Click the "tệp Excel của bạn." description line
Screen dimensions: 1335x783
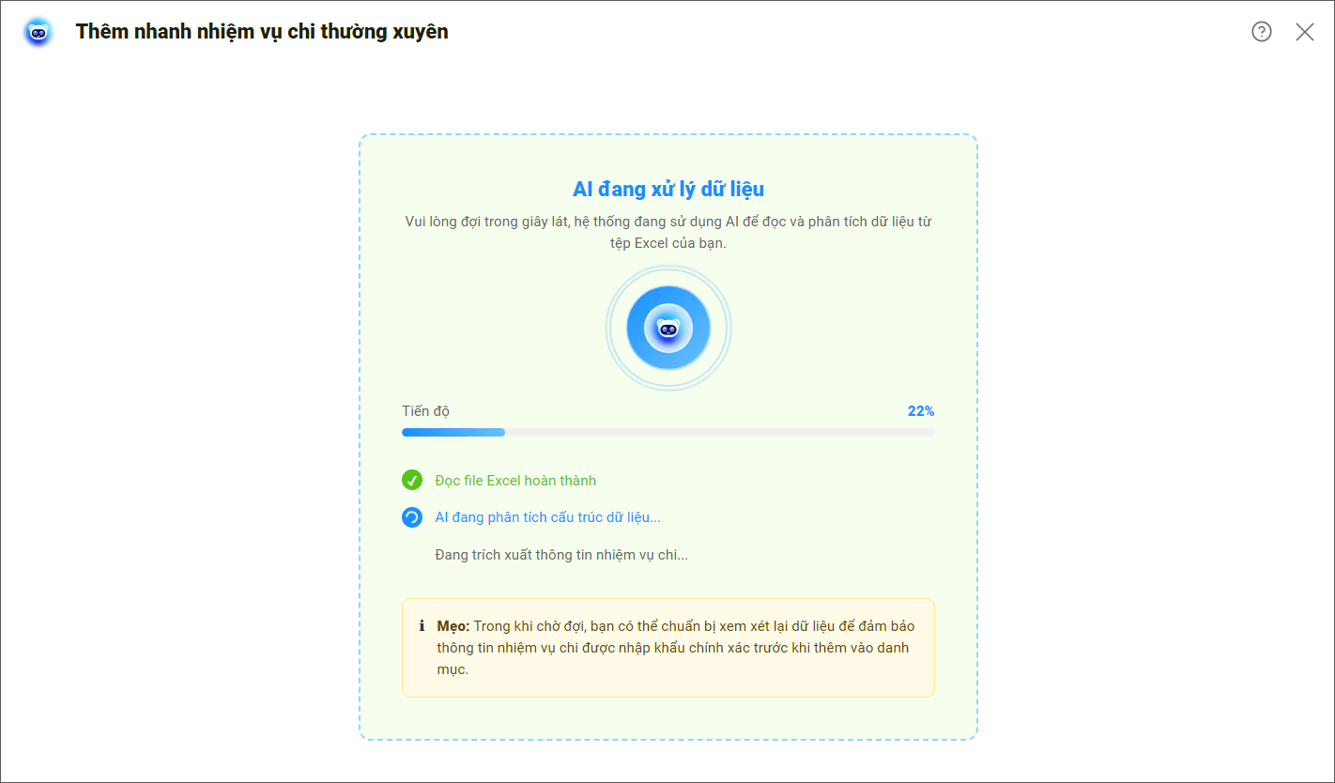(667, 242)
